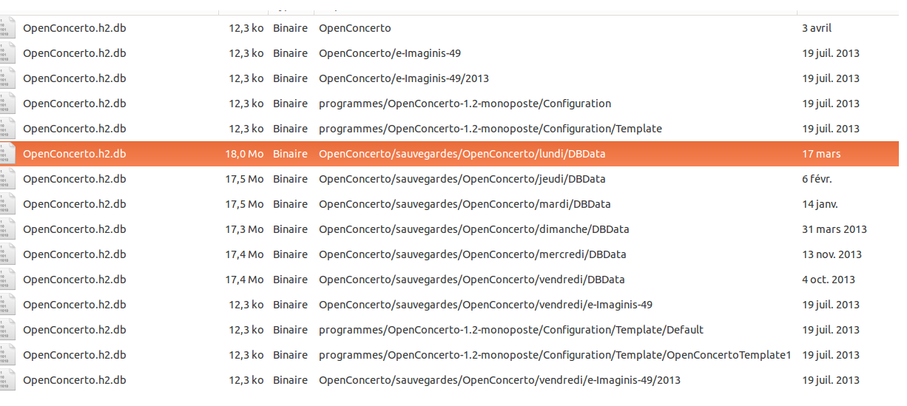Click the file icon of the jeudi/DBData row

(x=7, y=179)
